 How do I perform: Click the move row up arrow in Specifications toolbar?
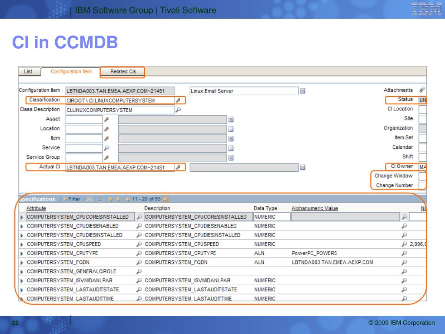(110, 199)
